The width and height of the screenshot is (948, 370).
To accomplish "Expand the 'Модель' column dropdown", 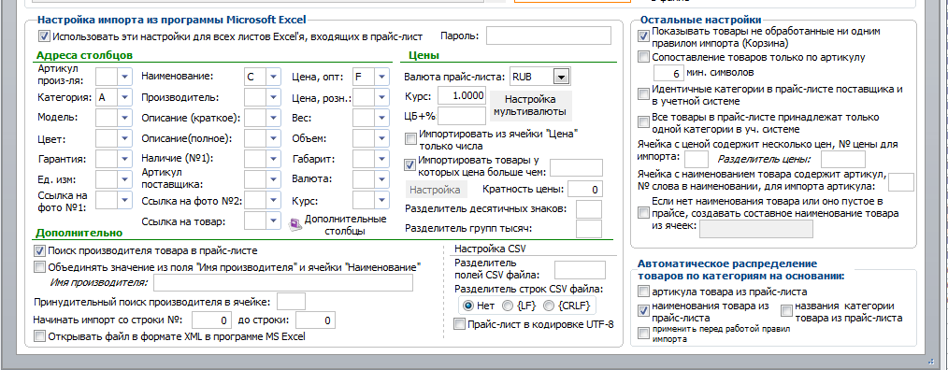I will click(124, 118).
